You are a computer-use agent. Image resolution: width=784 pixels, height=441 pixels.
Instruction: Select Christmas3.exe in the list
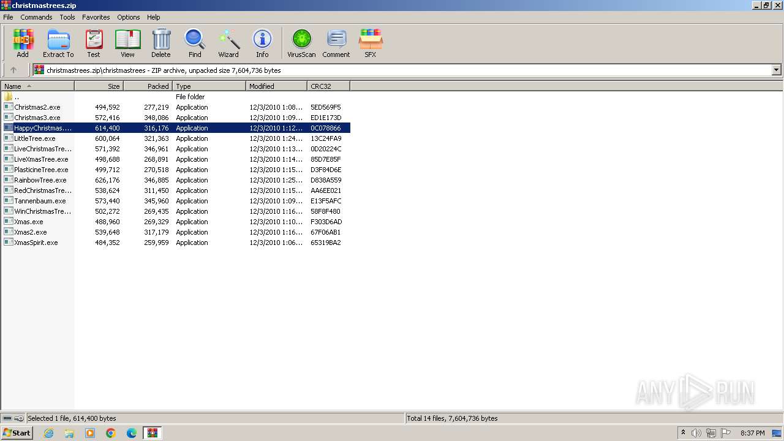(37, 118)
